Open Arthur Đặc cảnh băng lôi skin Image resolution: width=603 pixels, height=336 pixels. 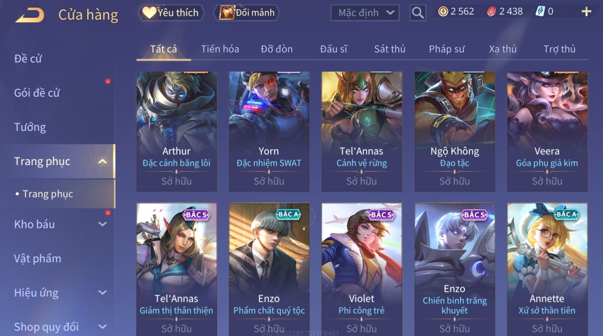(x=177, y=132)
